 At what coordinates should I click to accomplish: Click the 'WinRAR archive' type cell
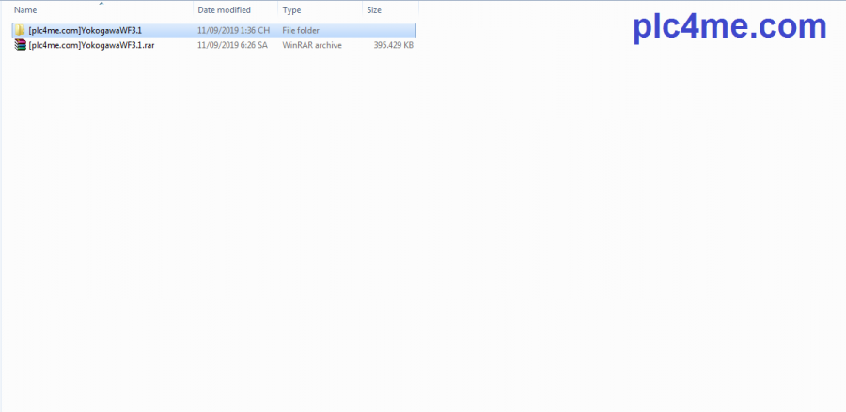coord(312,44)
